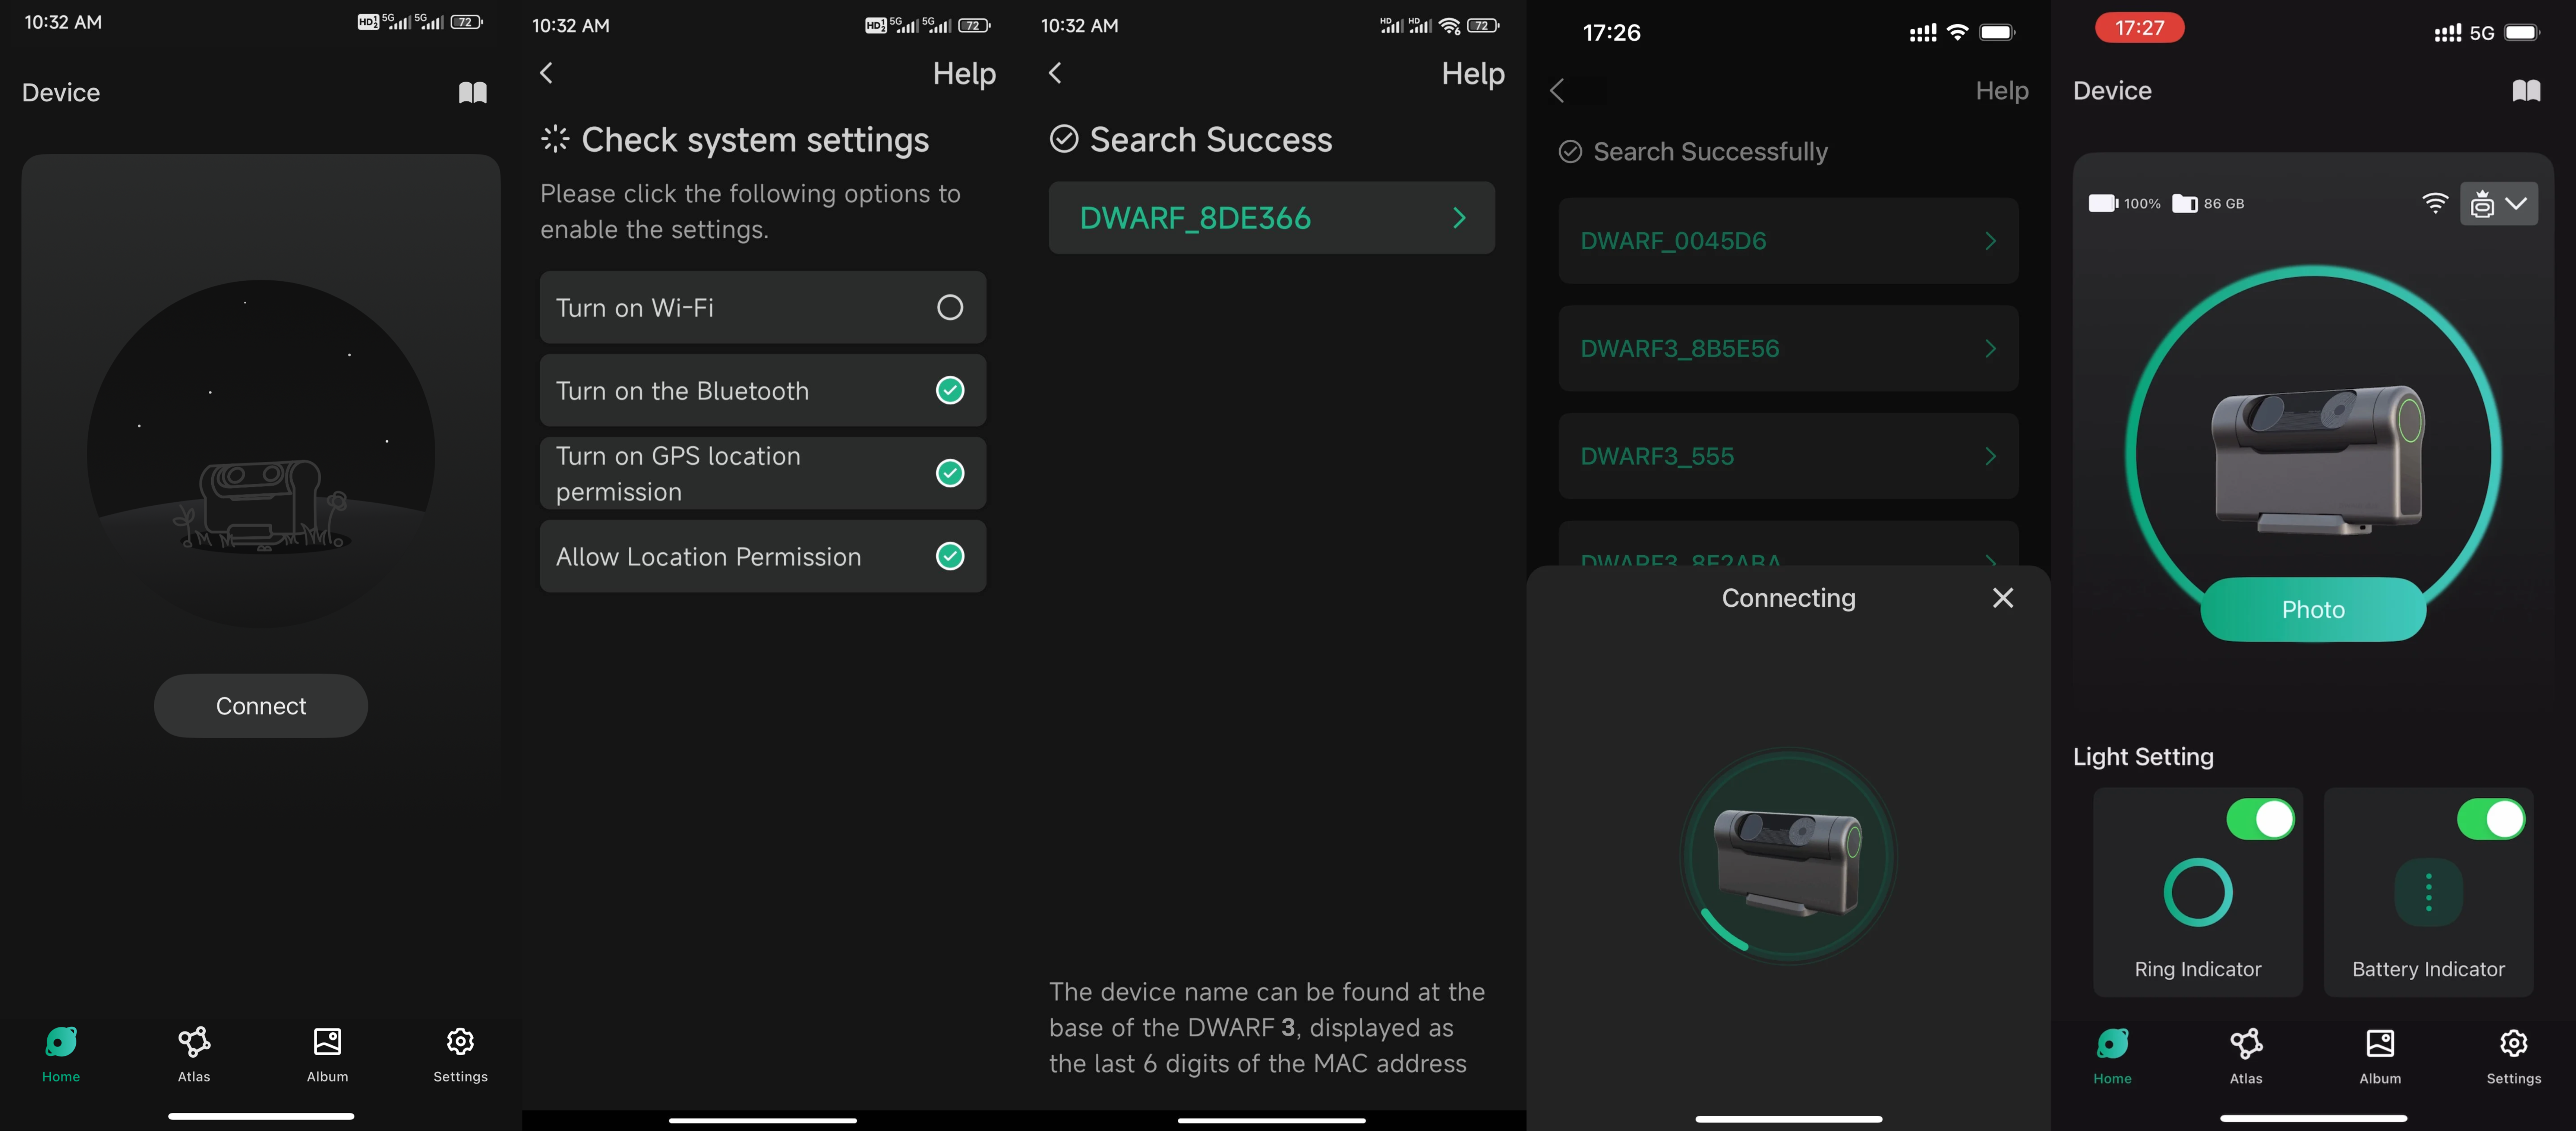Open the Album gallery tab

click(x=326, y=1055)
